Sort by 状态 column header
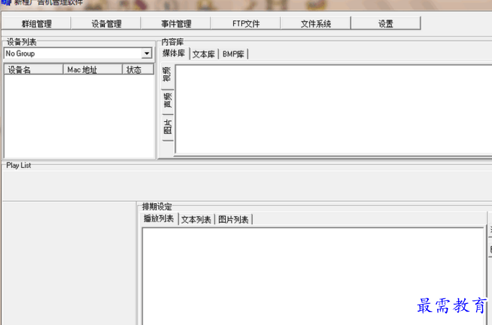The image size is (492, 325). (x=138, y=70)
